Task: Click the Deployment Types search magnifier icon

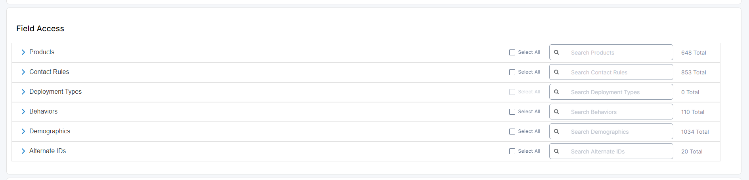Action: click(556, 92)
